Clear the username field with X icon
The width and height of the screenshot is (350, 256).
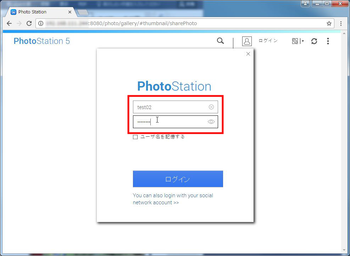(211, 107)
